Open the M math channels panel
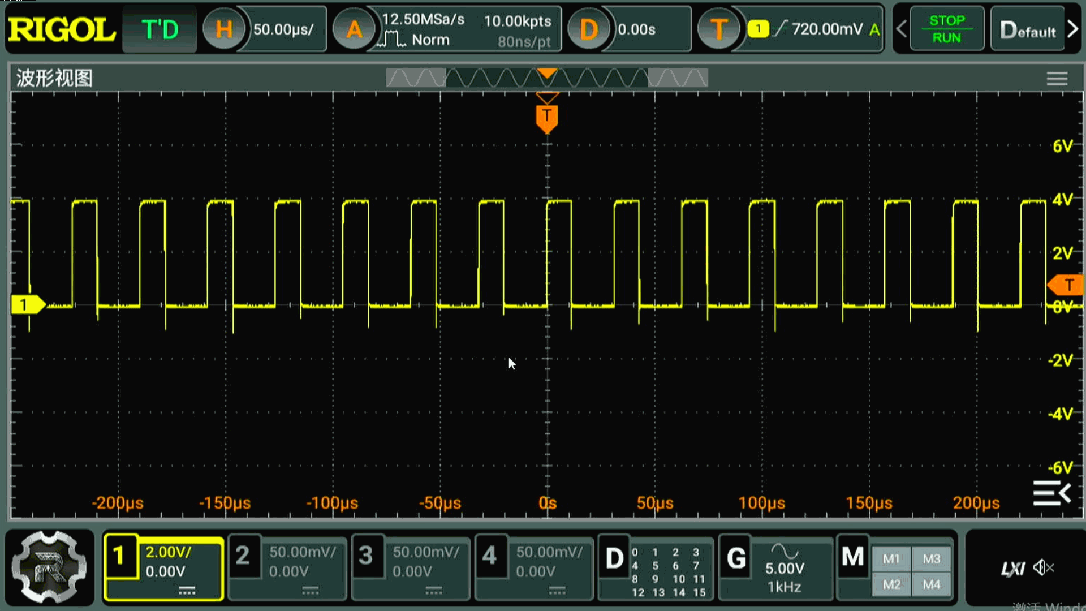This screenshot has width=1086, height=611. (852, 558)
